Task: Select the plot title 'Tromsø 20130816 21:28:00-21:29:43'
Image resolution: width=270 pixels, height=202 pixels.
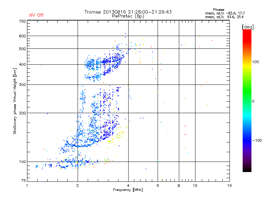Action: [128, 12]
